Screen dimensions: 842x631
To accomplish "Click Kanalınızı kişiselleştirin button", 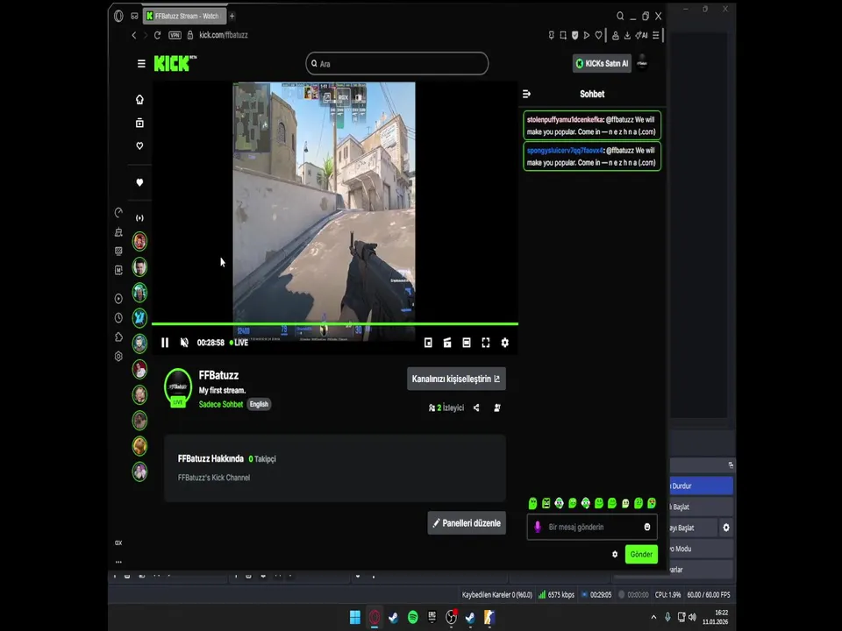I will pyautogui.click(x=456, y=379).
